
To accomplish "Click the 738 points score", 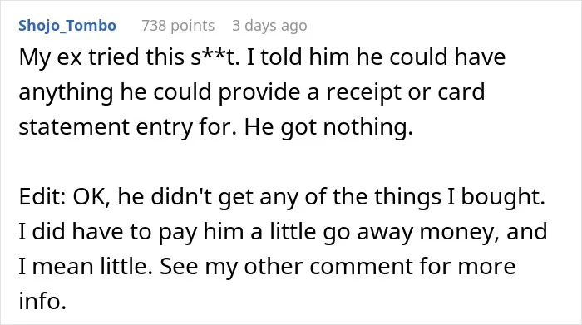I will (x=178, y=26).
